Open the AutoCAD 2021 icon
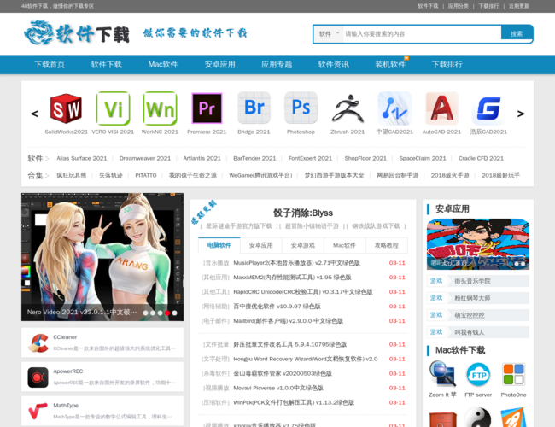The width and height of the screenshot is (555, 427). 441,109
